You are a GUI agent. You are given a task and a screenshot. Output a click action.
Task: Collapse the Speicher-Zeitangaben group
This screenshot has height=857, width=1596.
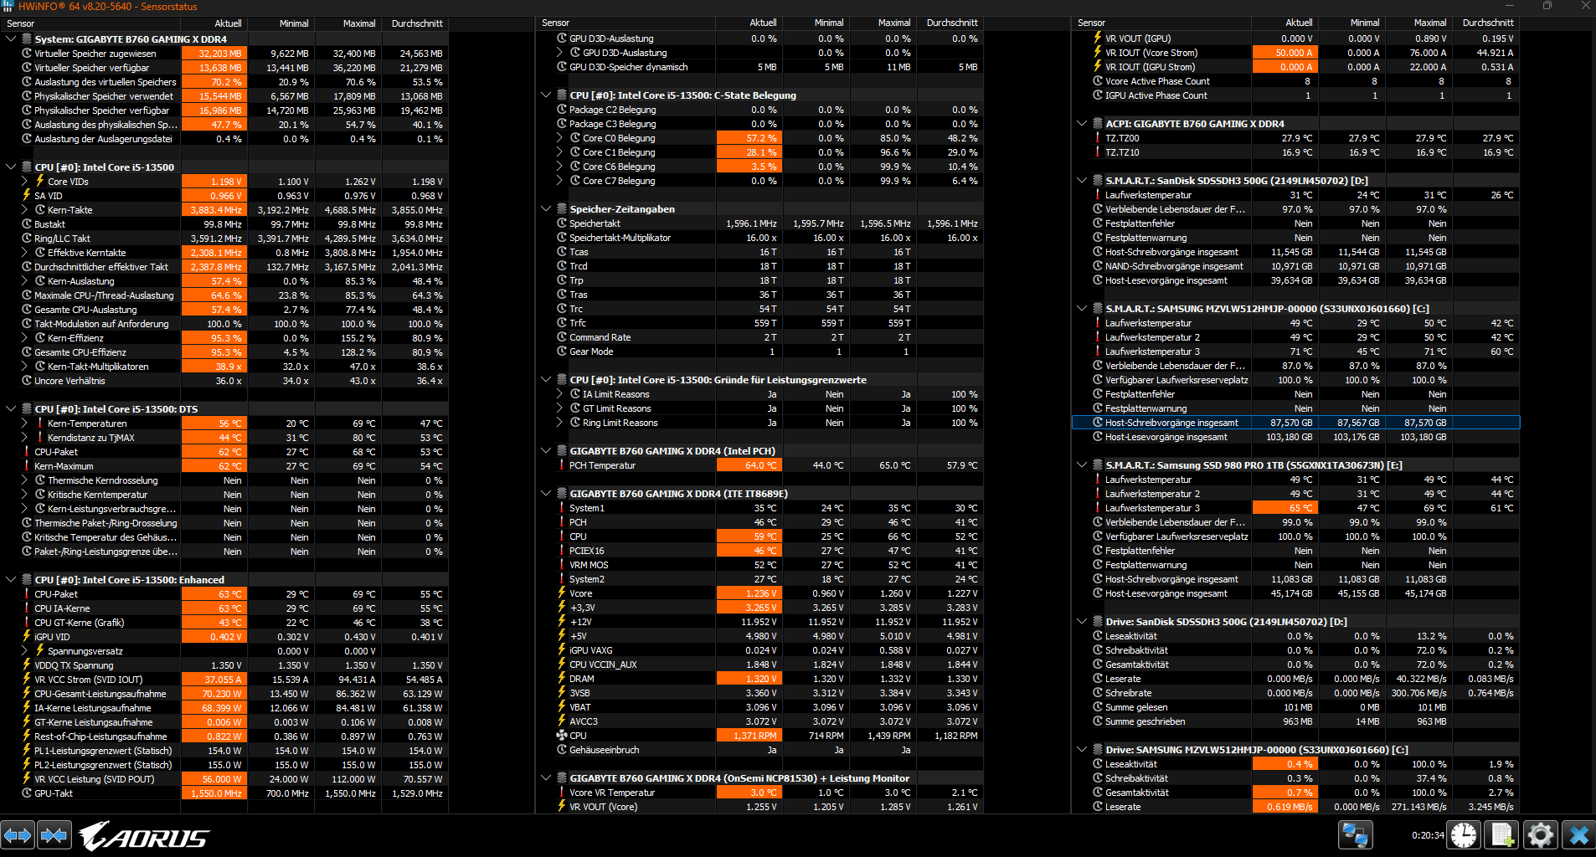point(546,209)
